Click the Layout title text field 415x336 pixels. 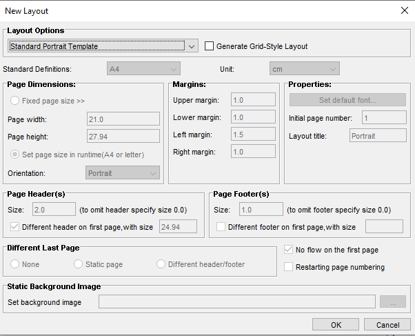click(378, 136)
